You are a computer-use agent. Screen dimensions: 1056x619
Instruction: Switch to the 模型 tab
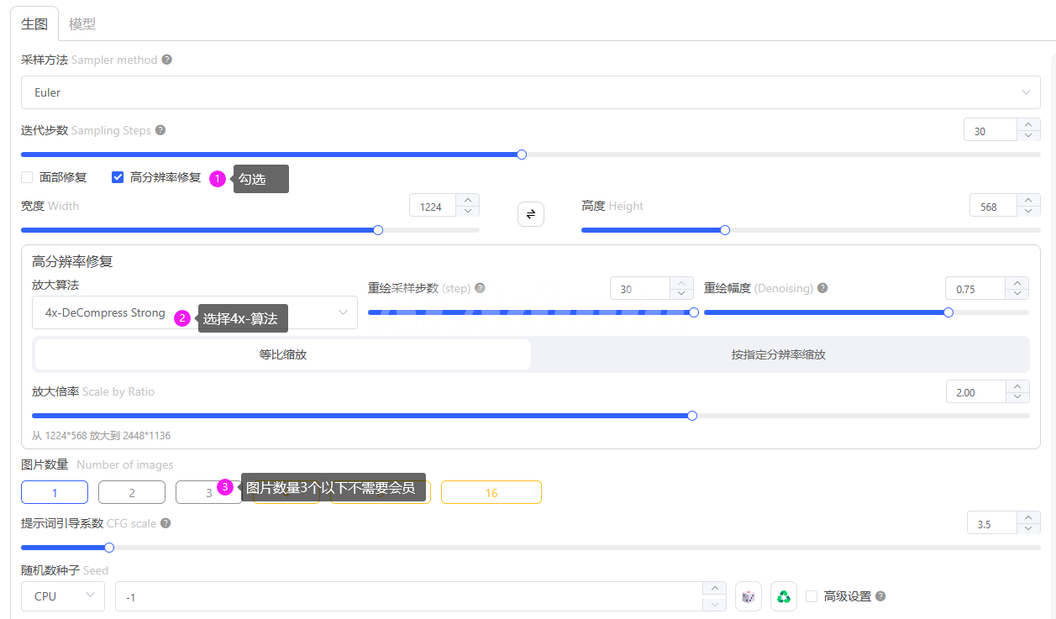point(82,24)
